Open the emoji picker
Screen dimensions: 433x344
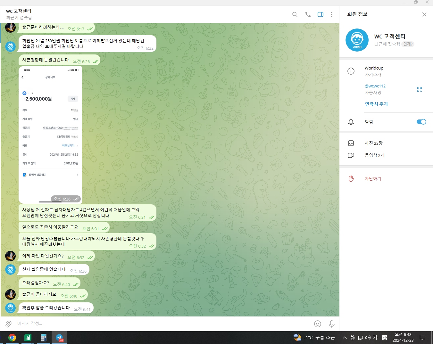coord(317,324)
